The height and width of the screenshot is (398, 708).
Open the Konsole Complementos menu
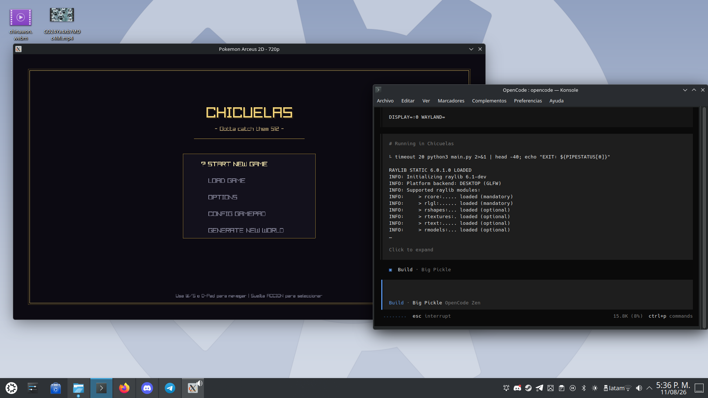click(x=489, y=101)
